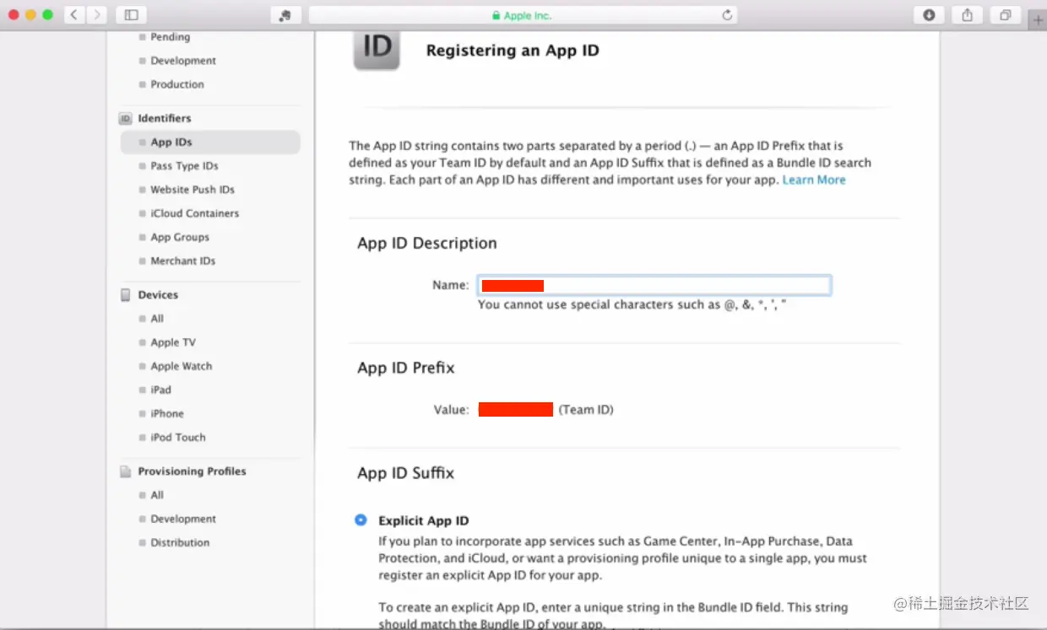Toggle the Safari sidebar button
This screenshot has height=630, width=1047.
(x=131, y=14)
